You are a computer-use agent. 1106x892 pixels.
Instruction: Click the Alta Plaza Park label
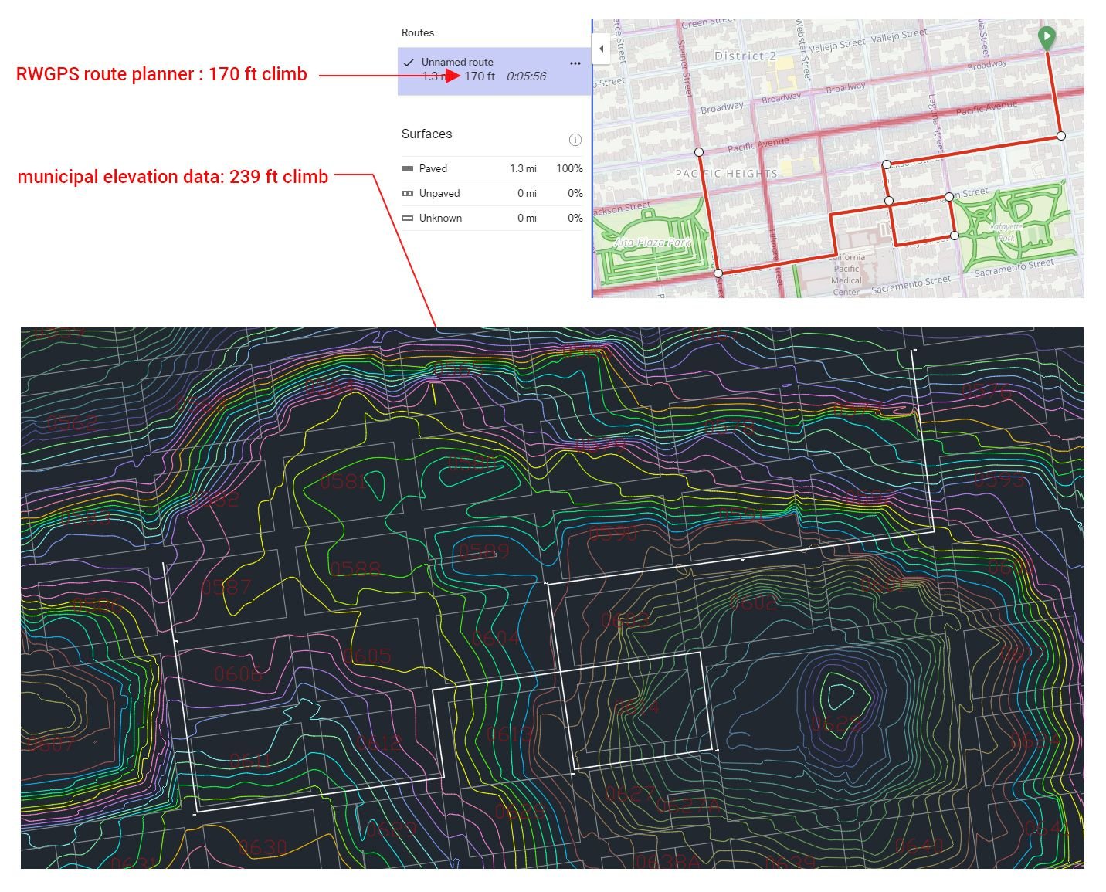coord(653,243)
